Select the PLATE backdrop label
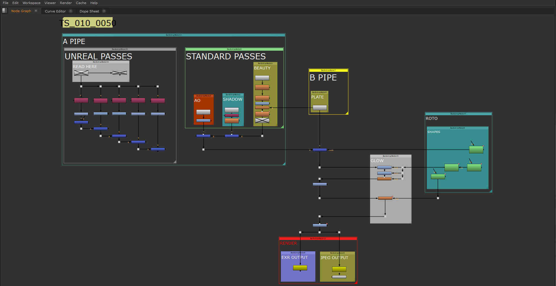Screen dimensions: 556x286 [x=317, y=97]
